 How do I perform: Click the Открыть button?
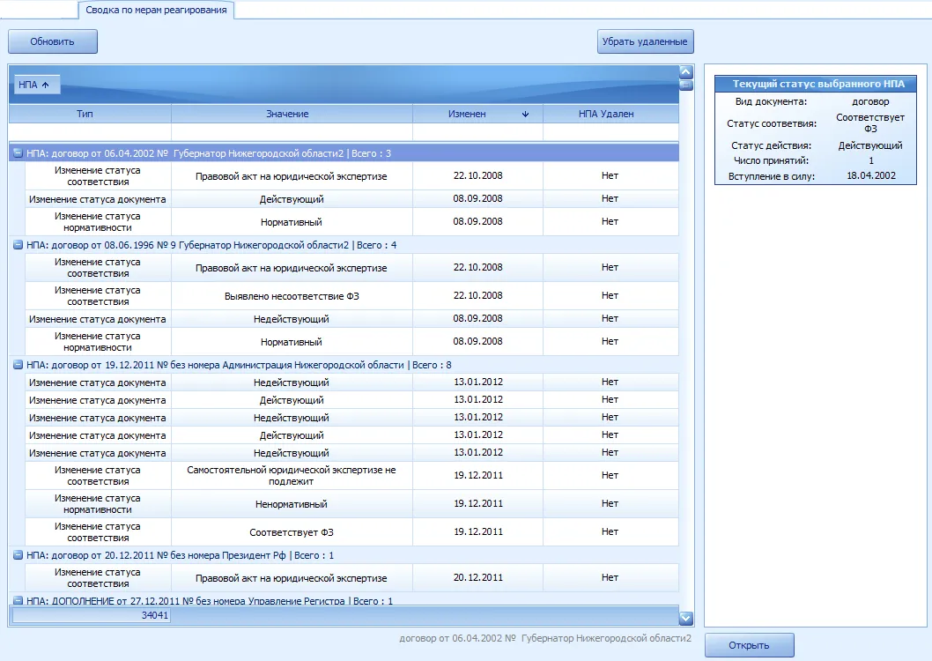(x=749, y=645)
